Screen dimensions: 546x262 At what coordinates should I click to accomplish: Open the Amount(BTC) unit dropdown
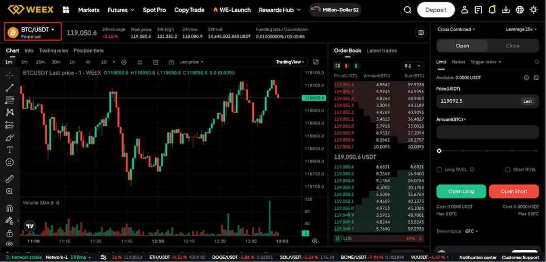tap(451, 119)
